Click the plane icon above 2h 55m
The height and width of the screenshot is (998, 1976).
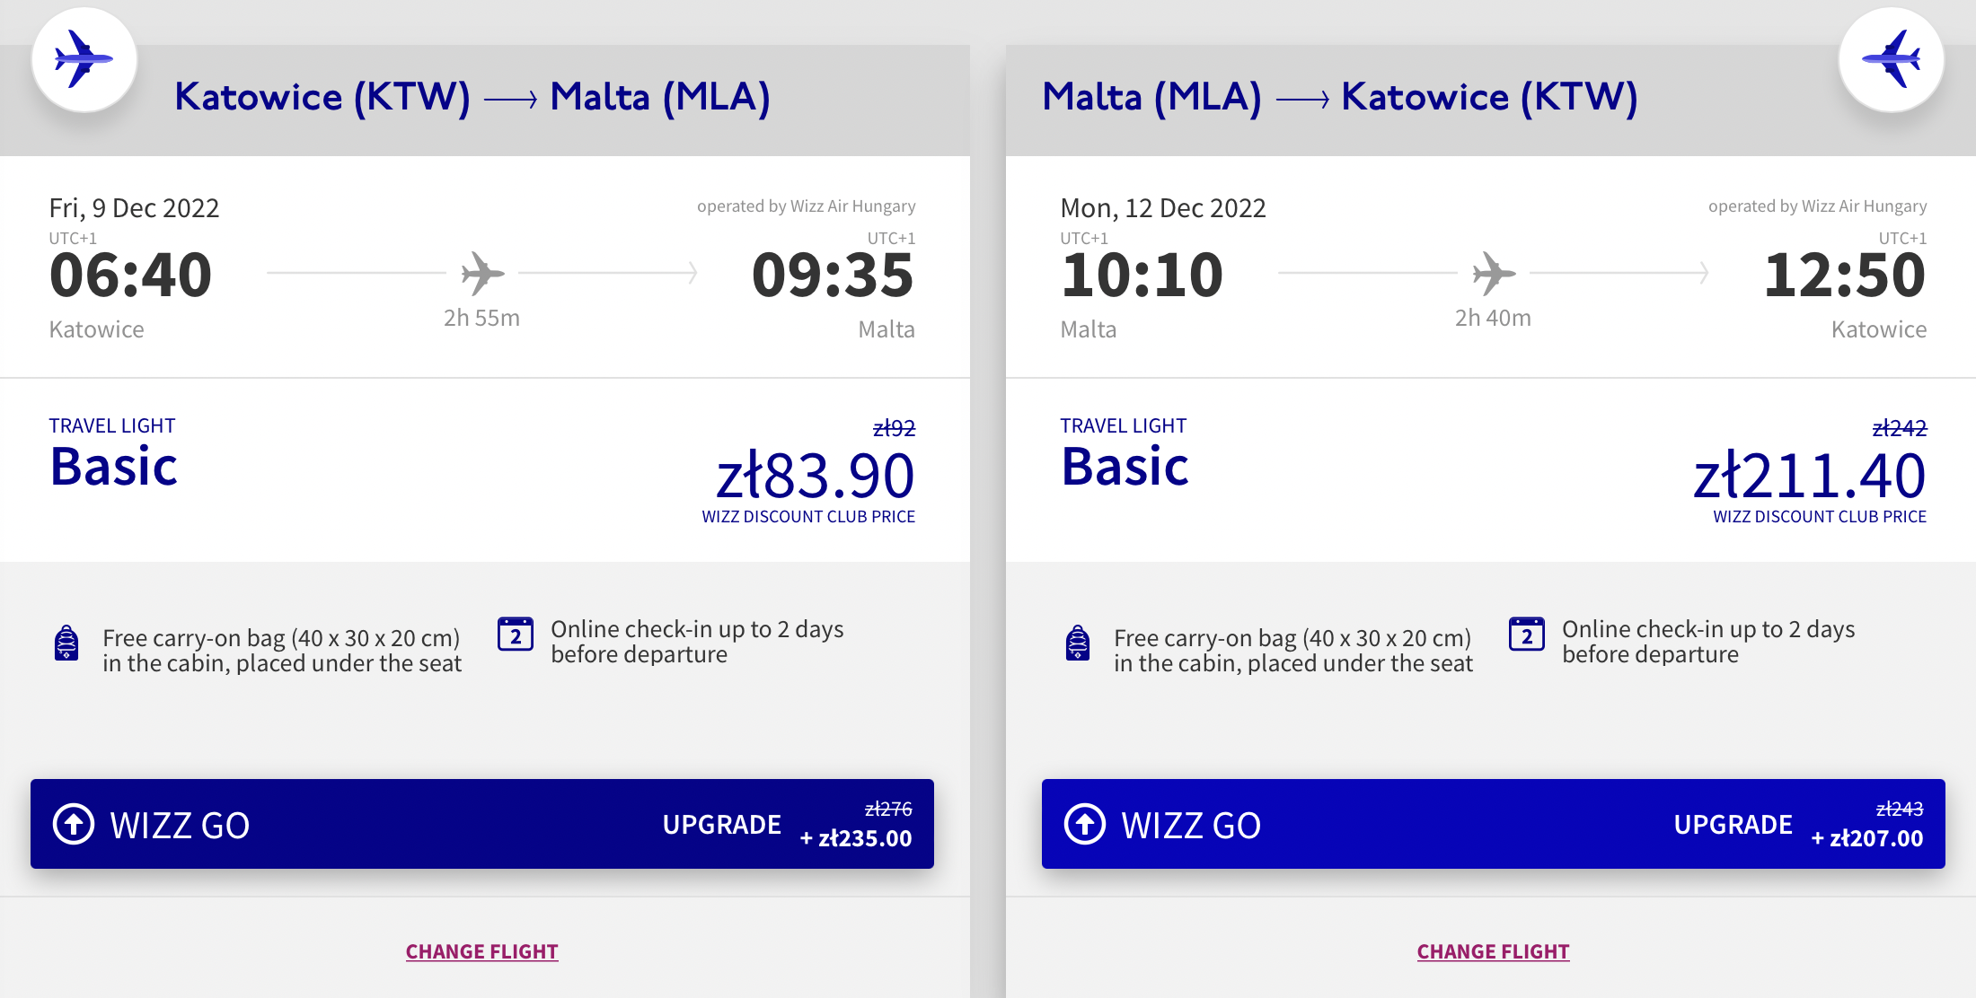tap(482, 273)
